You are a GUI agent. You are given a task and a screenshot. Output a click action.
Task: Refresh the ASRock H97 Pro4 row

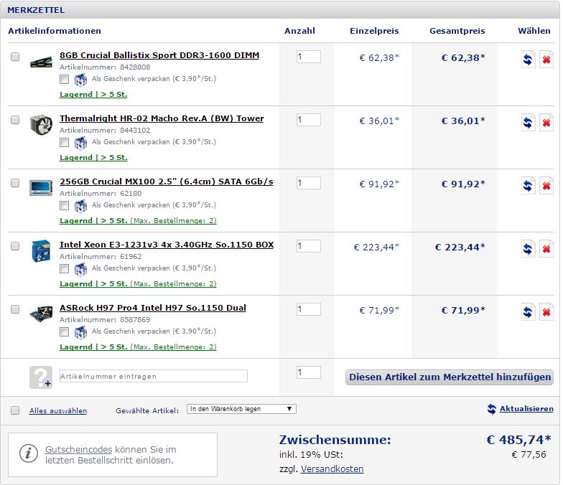click(528, 311)
